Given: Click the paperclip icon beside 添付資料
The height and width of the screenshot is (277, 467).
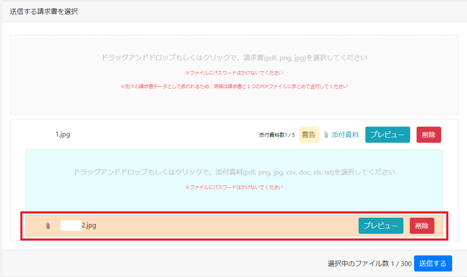Looking at the screenshot, I should pyautogui.click(x=326, y=135).
